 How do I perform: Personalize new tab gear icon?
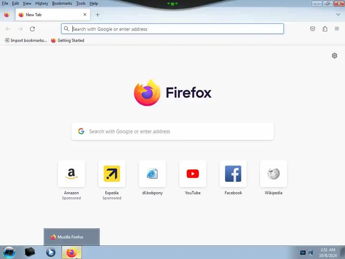click(x=335, y=56)
